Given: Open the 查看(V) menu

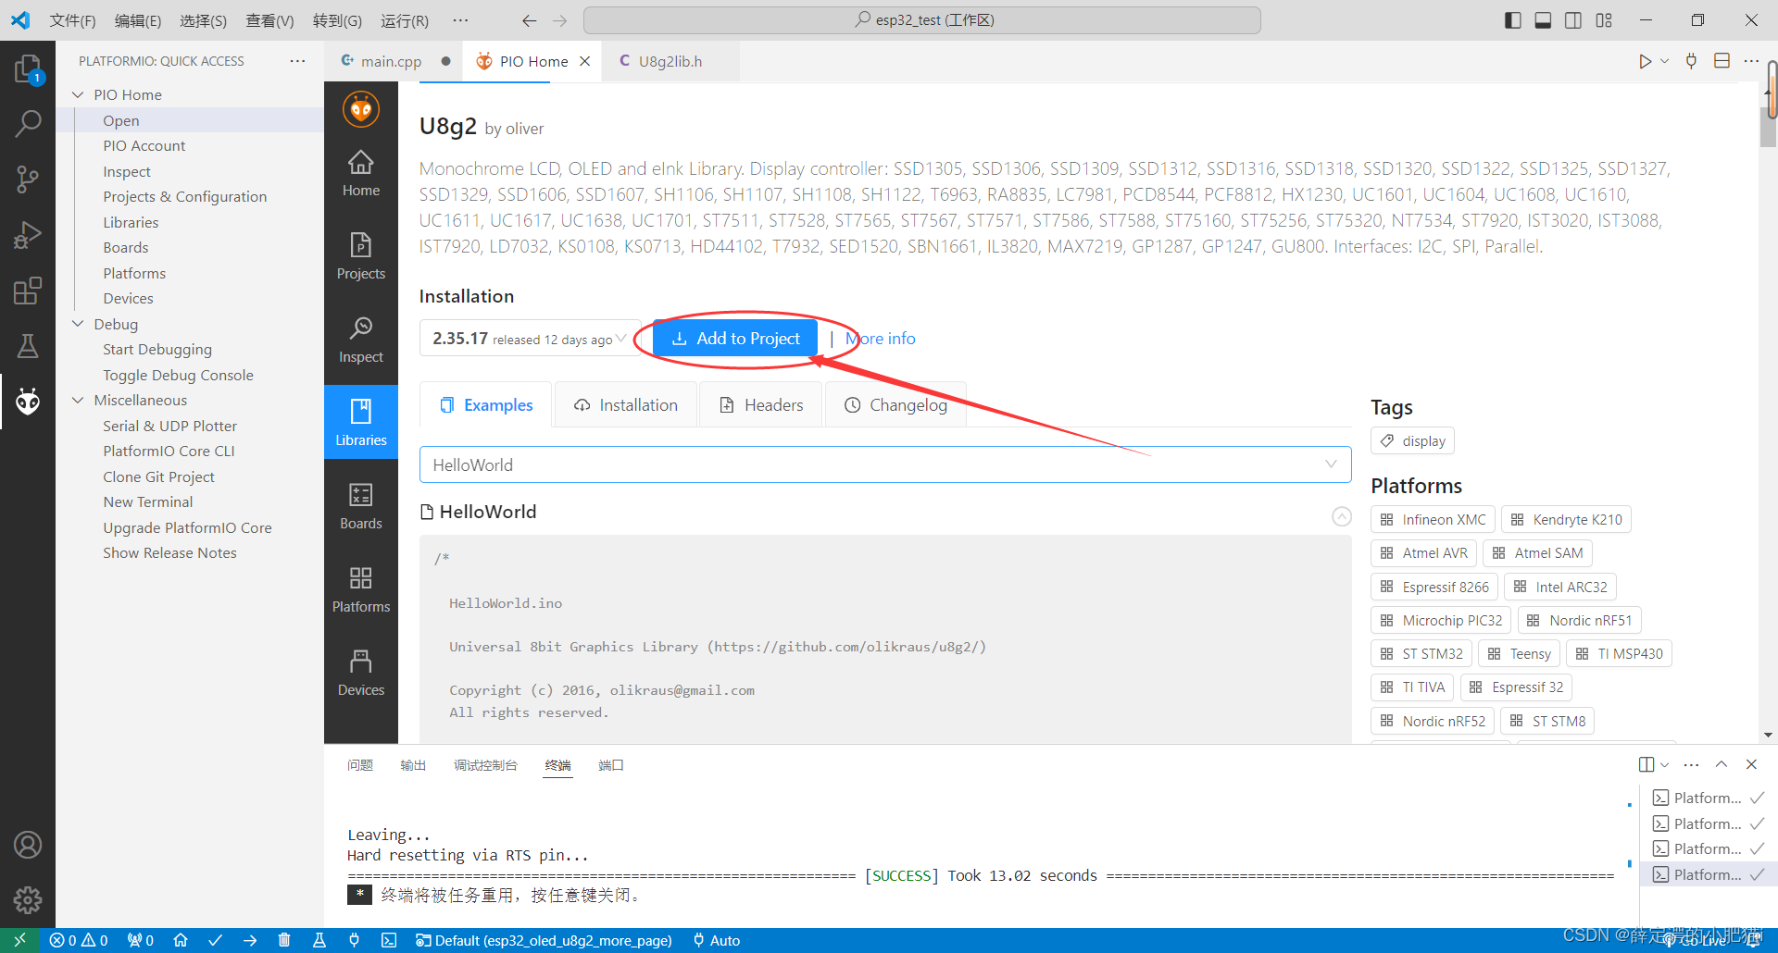Looking at the screenshot, I should [x=269, y=20].
